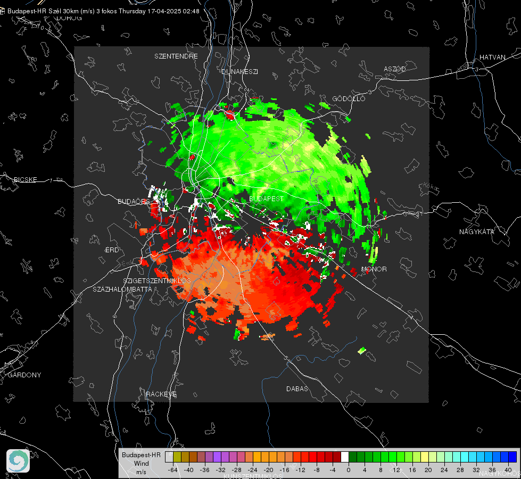Select the DABAS label
Image resolution: width=521 pixels, height=479 pixels.
(x=297, y=389)
